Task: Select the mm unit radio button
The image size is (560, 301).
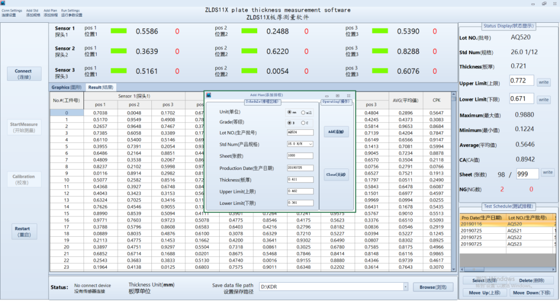Action: (289, 112)
